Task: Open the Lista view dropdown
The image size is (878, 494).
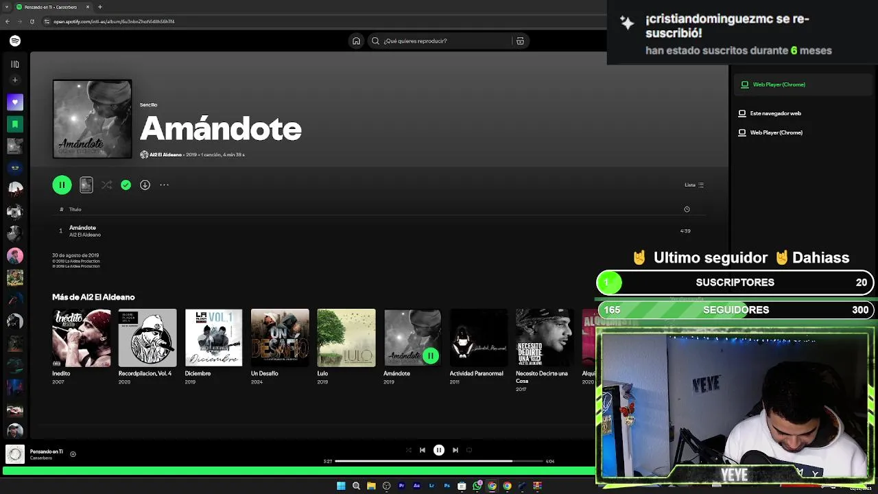Action: point(694,185)
